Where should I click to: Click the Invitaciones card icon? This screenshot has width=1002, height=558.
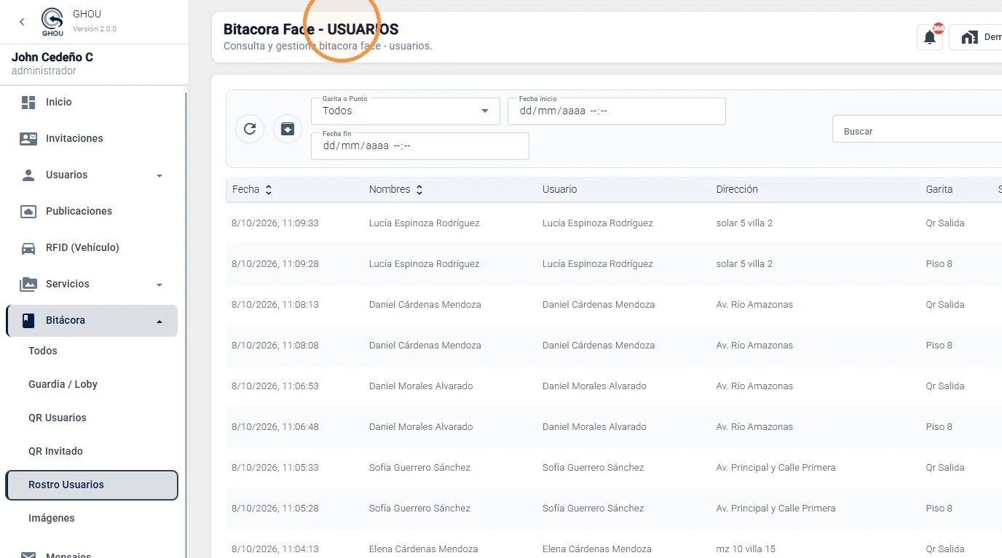28,139
